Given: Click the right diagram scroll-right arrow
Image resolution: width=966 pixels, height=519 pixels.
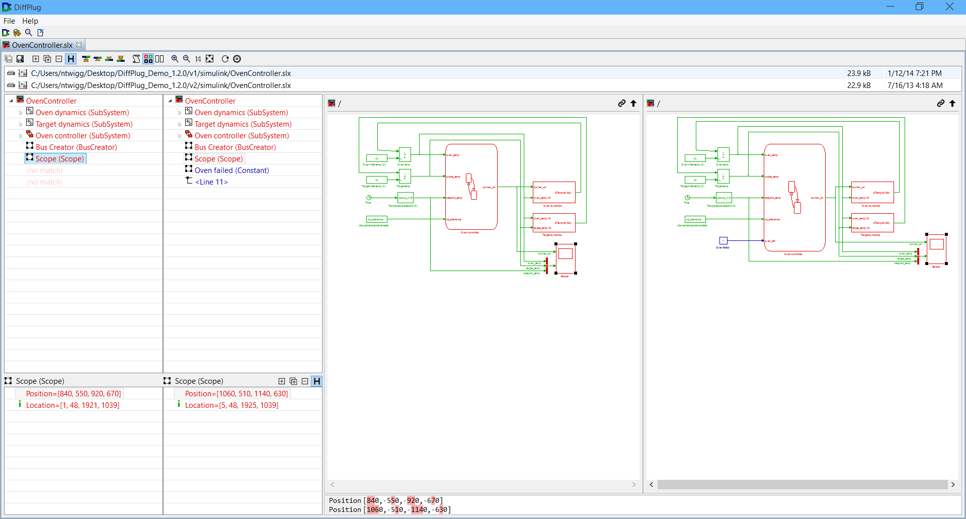Looking at the screenshot, I should 953,484.
